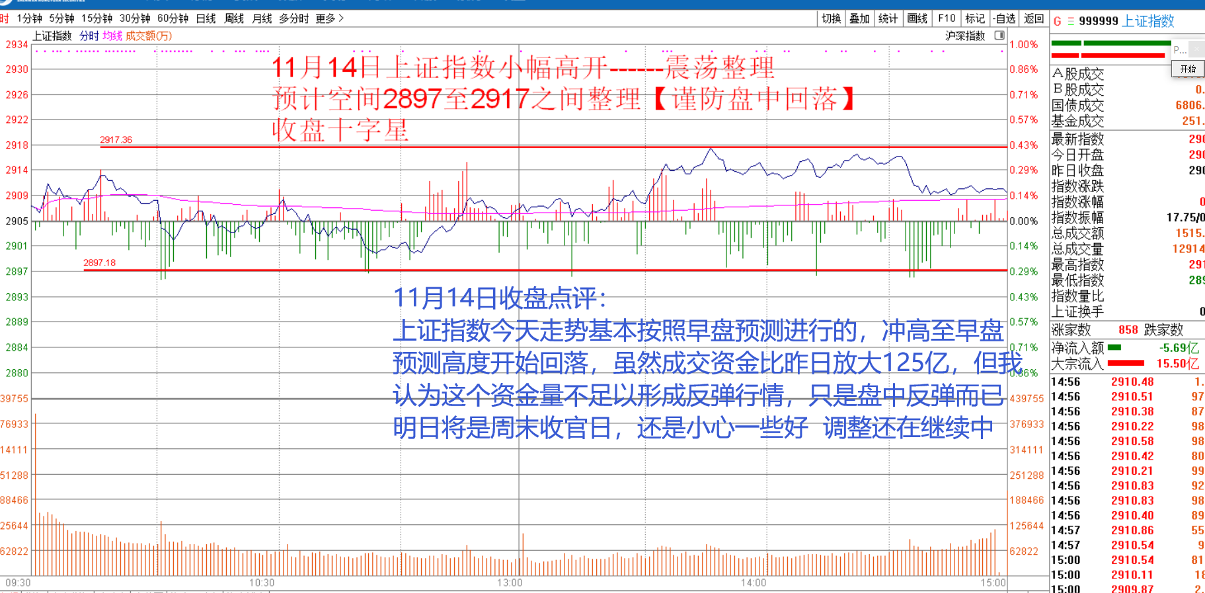Switch to the 15分钟 chart period
Viewport: 1205px width, 593px height.
click(97, 18)
